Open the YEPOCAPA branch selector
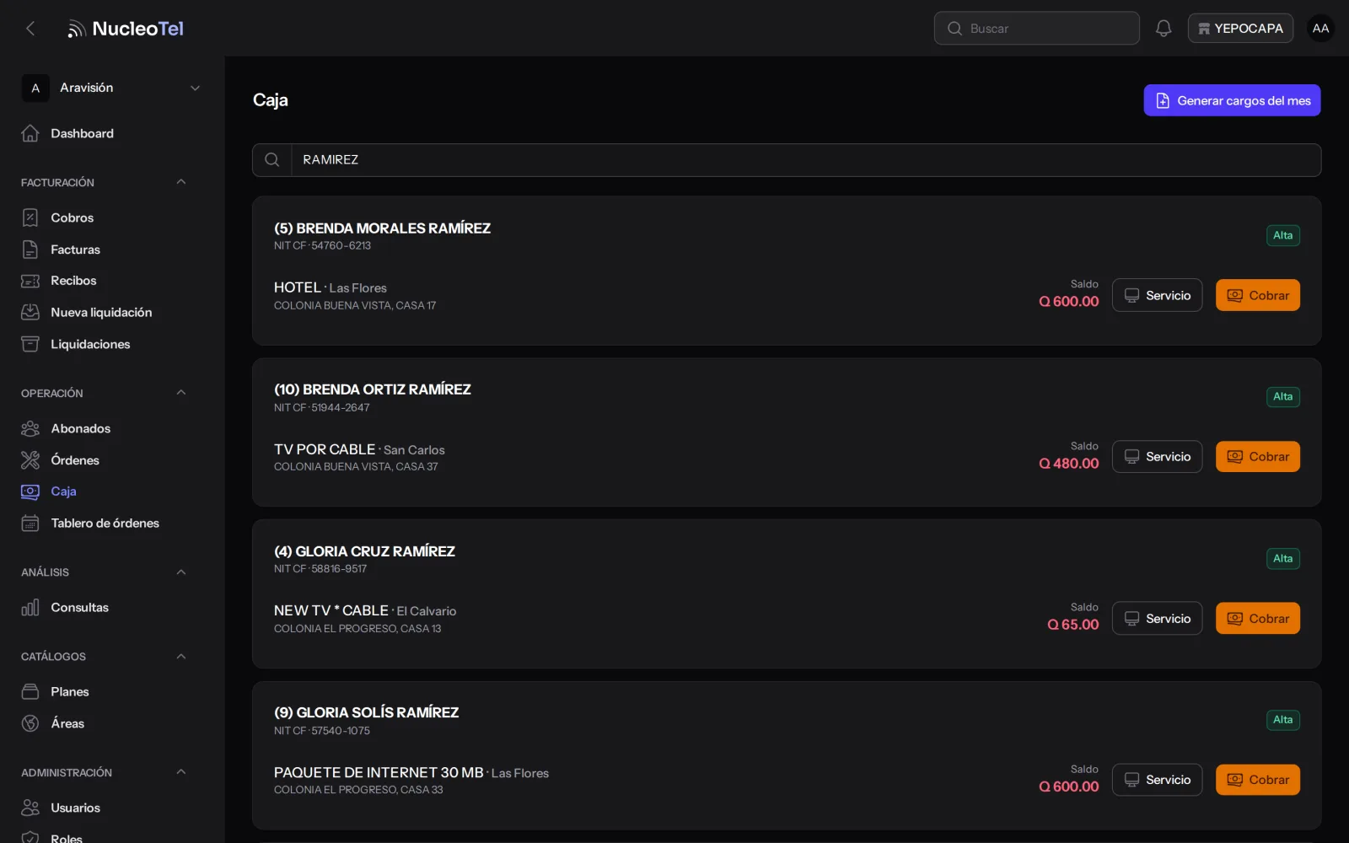The width and height of the screenshot is (1349, 843). click(1240, 29)
